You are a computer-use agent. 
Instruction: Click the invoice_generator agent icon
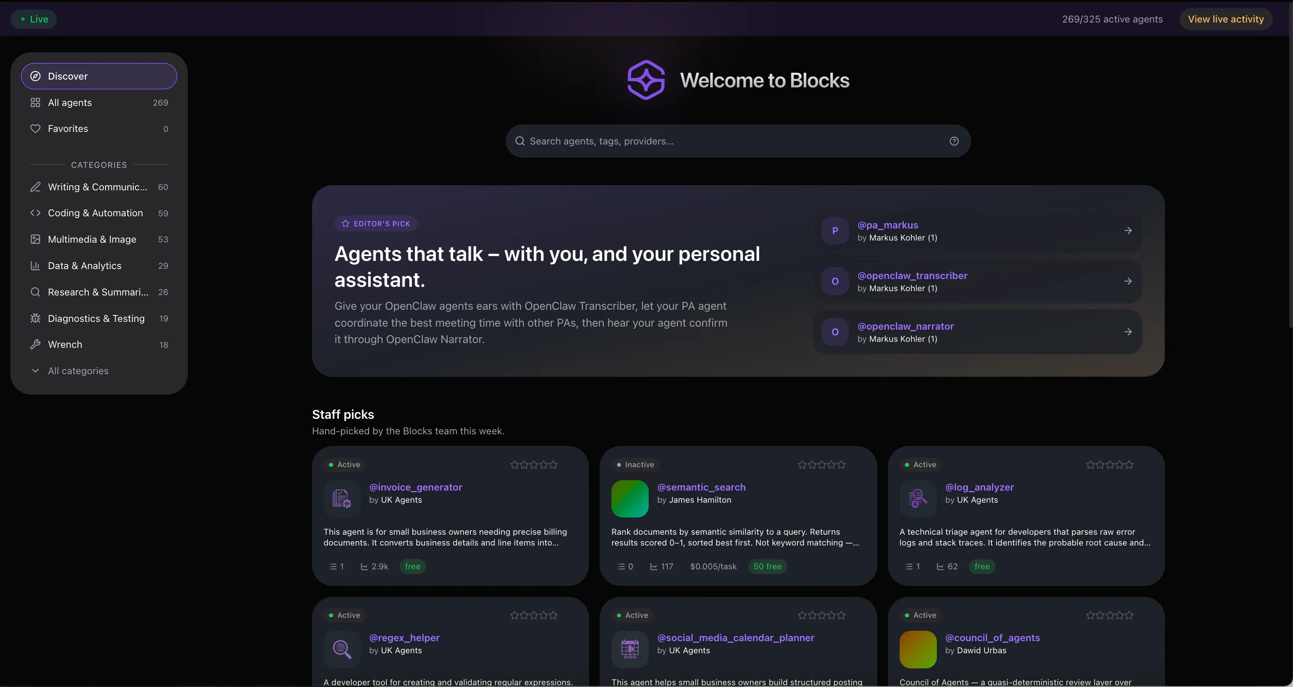coord(342,499)
